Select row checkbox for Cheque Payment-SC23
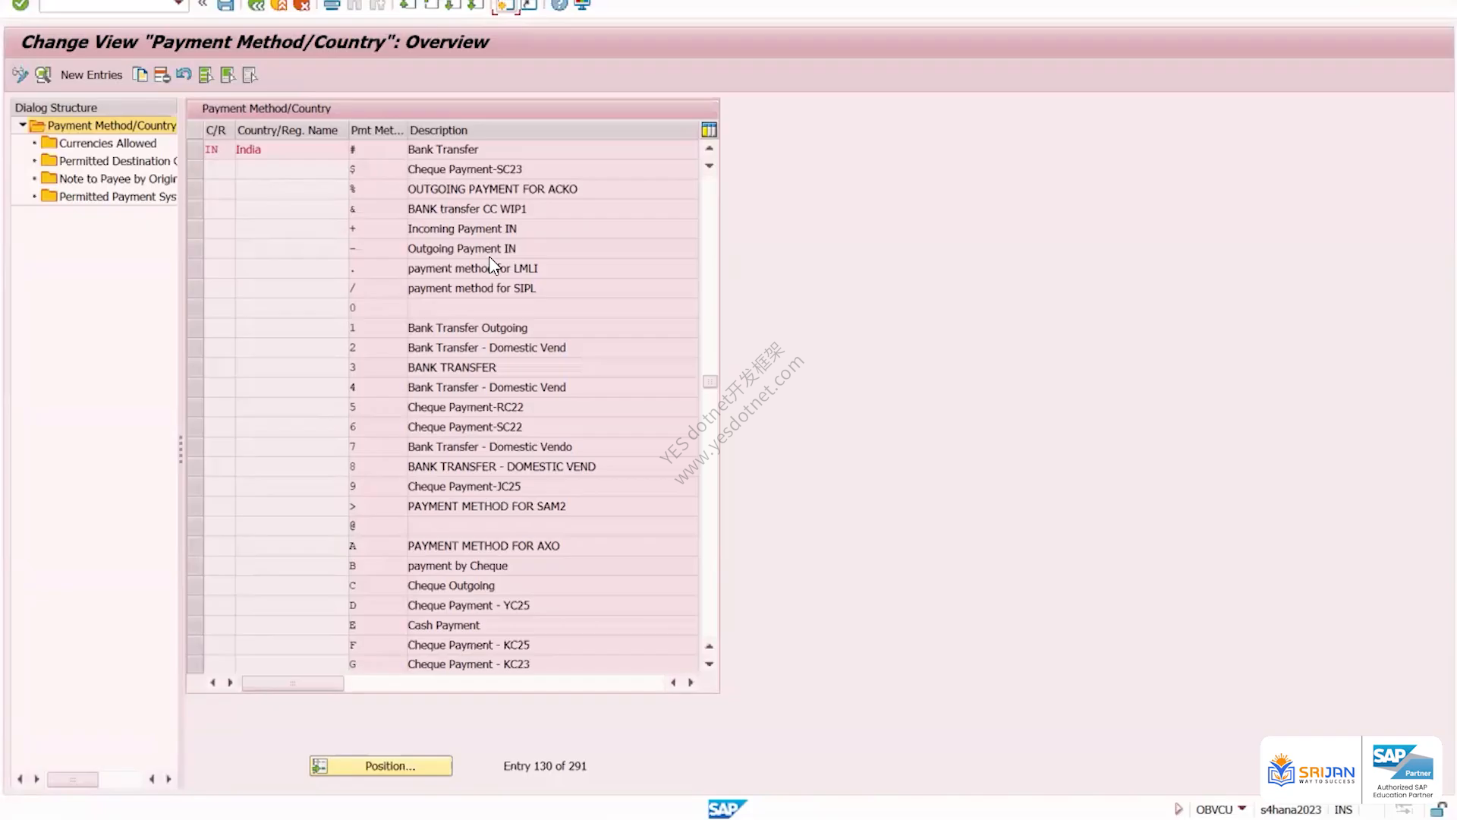 click(x=195, y=169)
